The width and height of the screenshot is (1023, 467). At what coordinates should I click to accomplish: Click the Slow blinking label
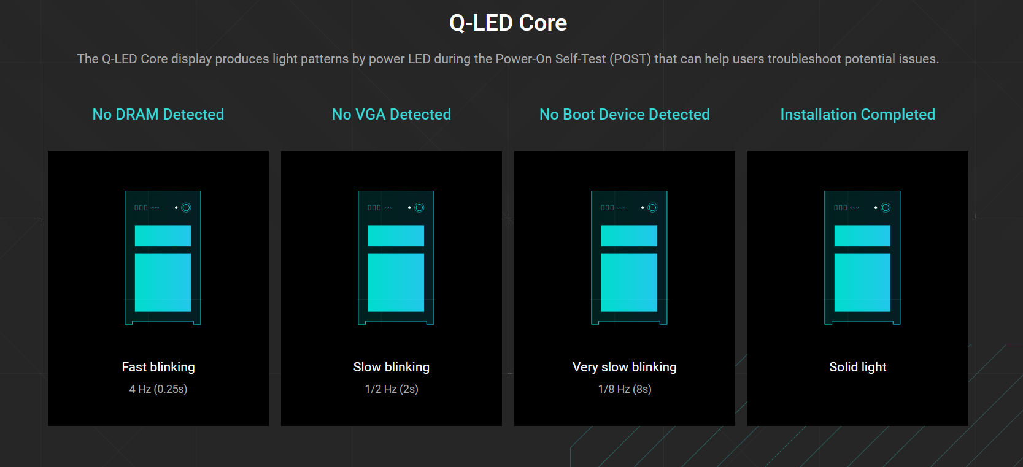tap(392, 367)
